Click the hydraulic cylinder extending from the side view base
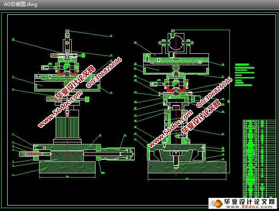Viewport: 279px width, 211px height. coord(116,154)
